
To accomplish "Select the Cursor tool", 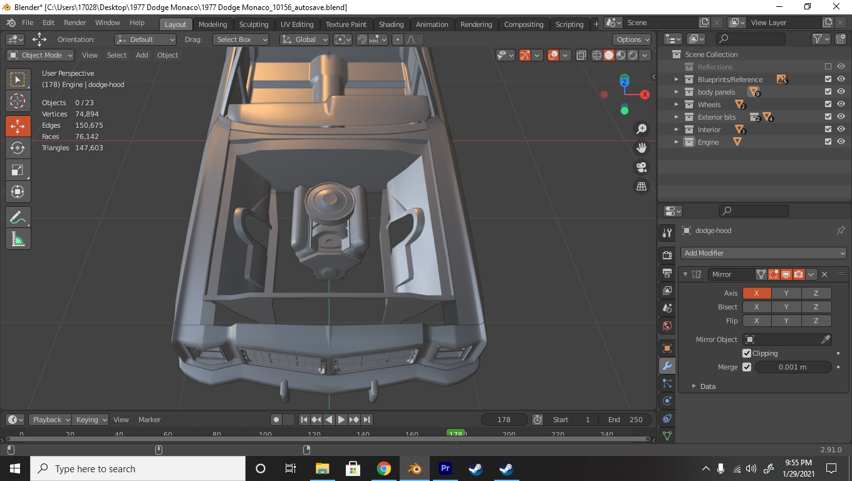I will pos(18,101).
